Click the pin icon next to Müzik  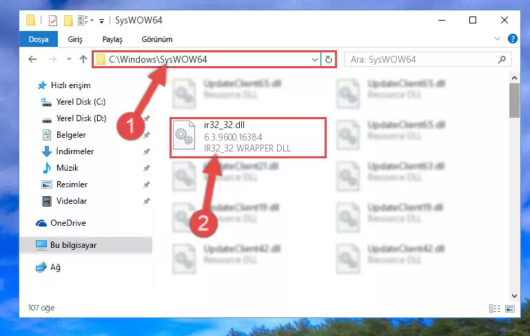(146, 168)
